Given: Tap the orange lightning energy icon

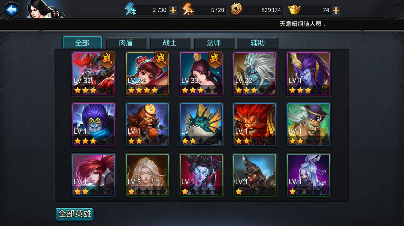Looking at the screenshot, I should tap(188, 9).
